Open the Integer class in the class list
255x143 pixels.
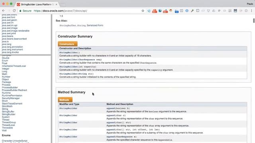point(6,69)
